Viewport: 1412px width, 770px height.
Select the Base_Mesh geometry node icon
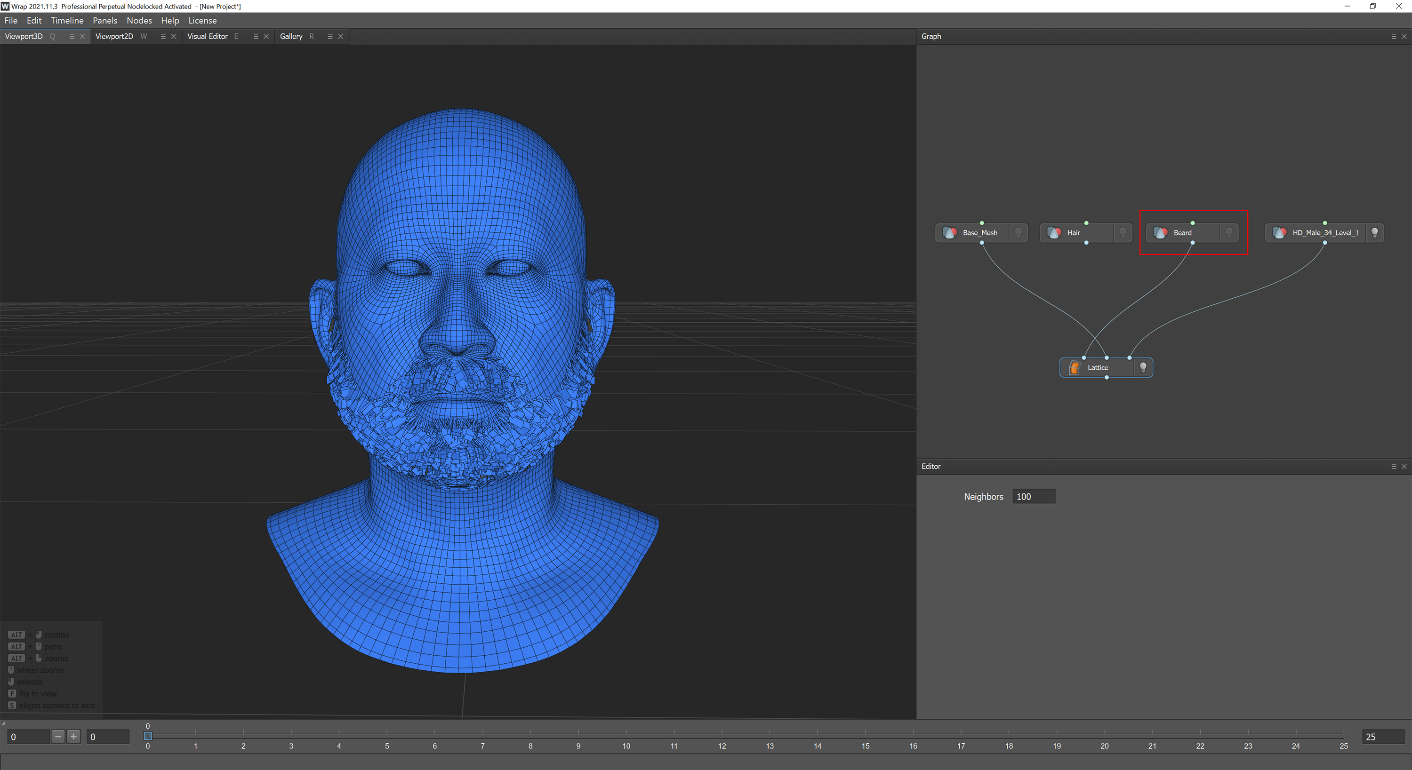coord(950,232)
